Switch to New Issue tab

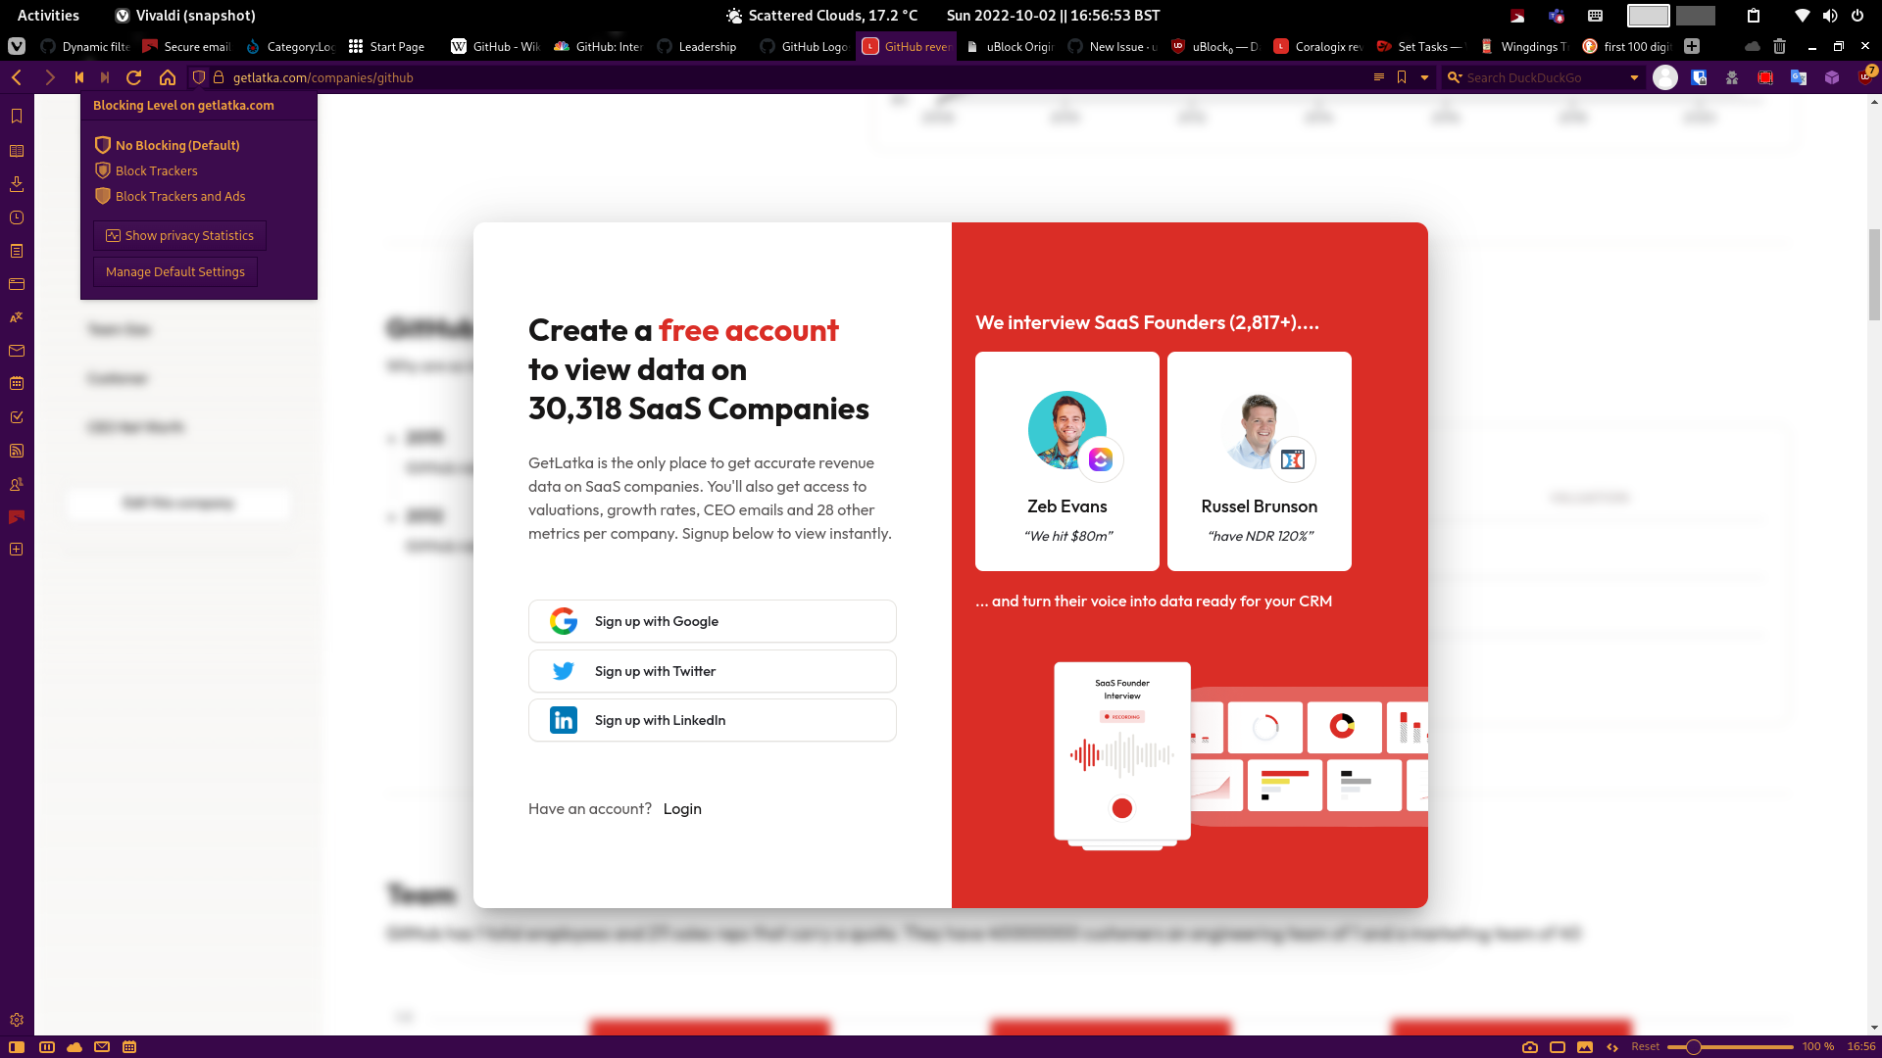pyautogui.click(x=1113, y=46)
